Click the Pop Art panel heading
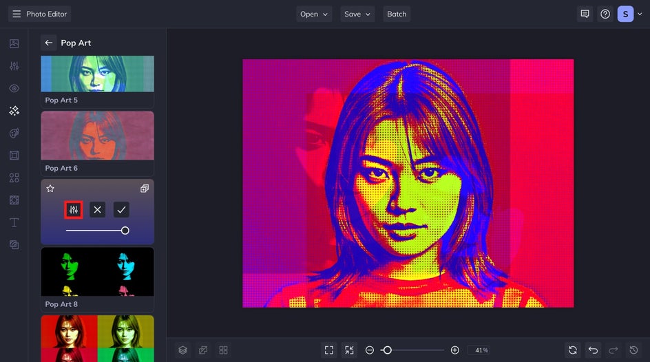 tap(76, 43)
